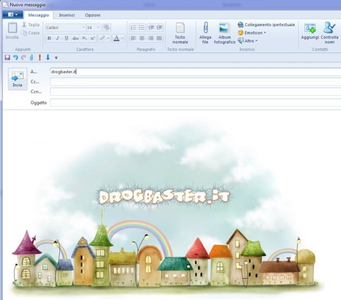This screenshot has height=300, width=341.
Task: Toggle subscript formatting
Action: [84, 38]
